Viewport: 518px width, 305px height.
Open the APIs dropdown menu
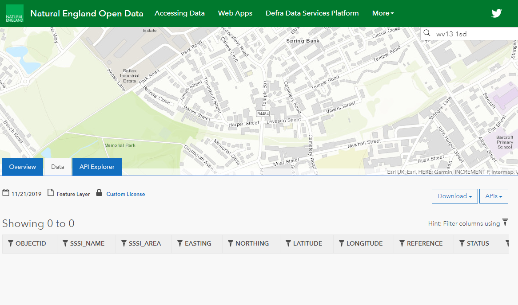[493, 196]
